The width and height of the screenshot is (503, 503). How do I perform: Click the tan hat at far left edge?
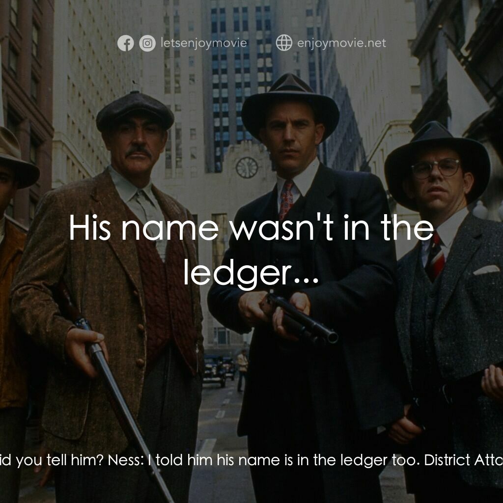(x=15, y=157)
